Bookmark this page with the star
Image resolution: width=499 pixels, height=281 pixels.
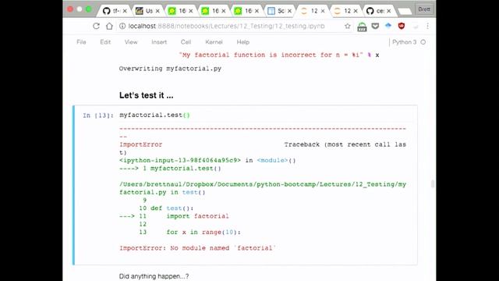348,26
